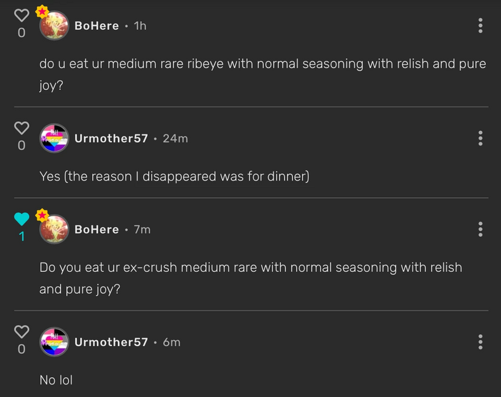This screenshot has height=397, width=501.
Task: Visit BoHere's profile from the 1h comment
Action: (97, 26)
